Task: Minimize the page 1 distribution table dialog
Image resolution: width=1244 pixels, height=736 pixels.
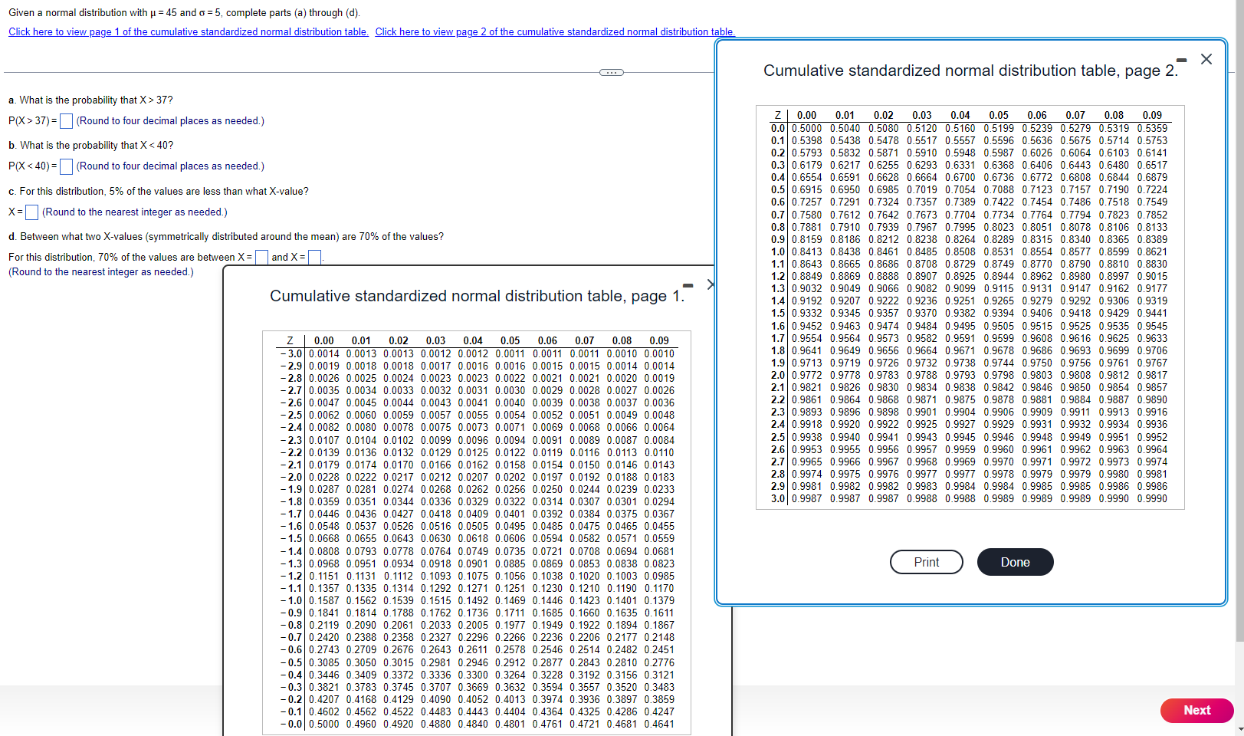Action: 688,285
